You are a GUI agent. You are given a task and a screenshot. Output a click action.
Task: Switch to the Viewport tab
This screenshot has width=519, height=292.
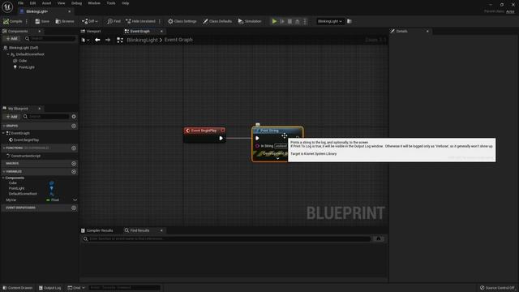91,31
